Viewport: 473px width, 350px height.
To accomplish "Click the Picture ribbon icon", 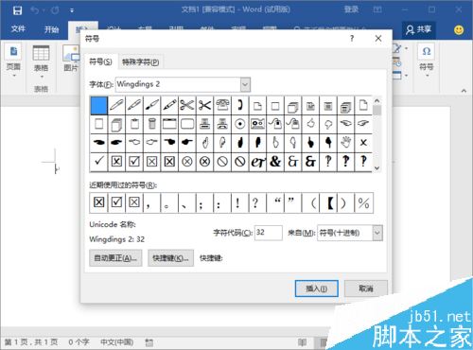I will coord(71,53).
